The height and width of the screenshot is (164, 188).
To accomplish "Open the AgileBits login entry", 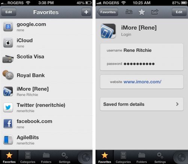I will (46, 140).
